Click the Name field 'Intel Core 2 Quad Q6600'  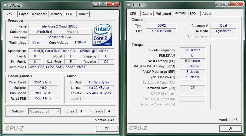tap(59, 26)
